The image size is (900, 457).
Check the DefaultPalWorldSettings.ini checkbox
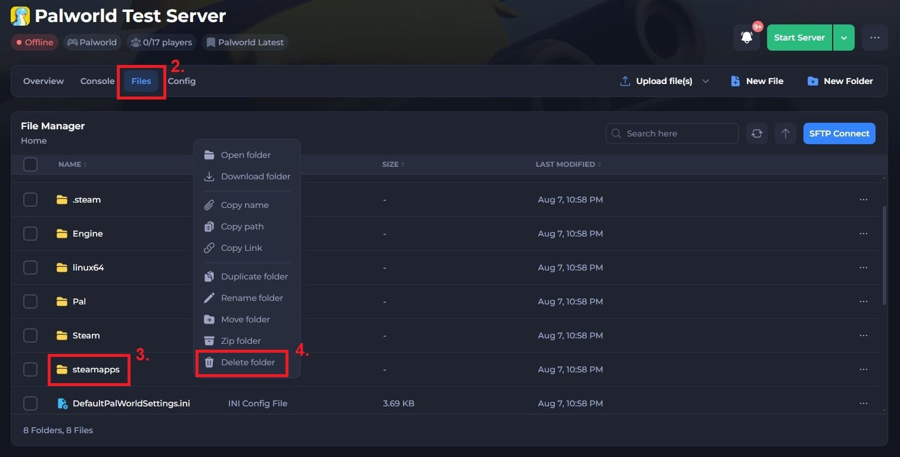coord(30,403)
